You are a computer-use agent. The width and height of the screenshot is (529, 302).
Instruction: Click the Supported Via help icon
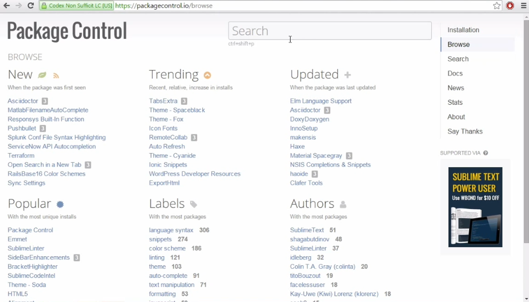(x=485, y=153)
